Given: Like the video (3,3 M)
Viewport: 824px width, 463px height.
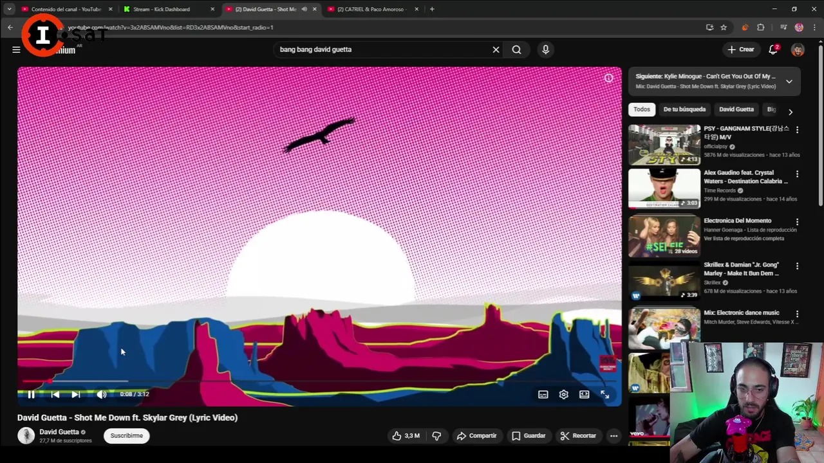Looking at the screenshot, I should coord(406,436).
